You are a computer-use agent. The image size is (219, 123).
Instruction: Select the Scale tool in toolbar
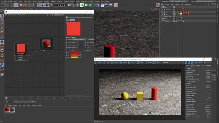click(21, 5)
